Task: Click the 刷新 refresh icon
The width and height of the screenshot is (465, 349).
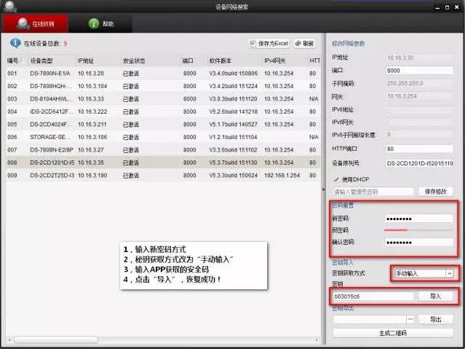Action: (298, 44)
